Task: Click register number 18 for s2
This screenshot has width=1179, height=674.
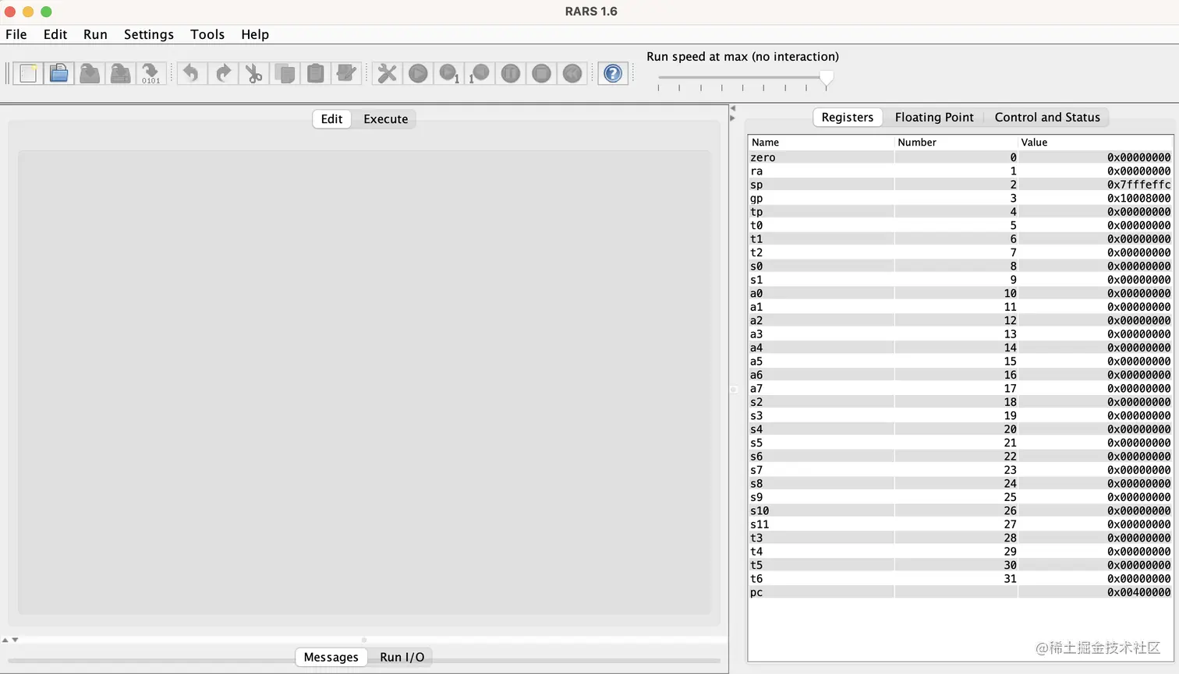Action: pos(1010,402)
